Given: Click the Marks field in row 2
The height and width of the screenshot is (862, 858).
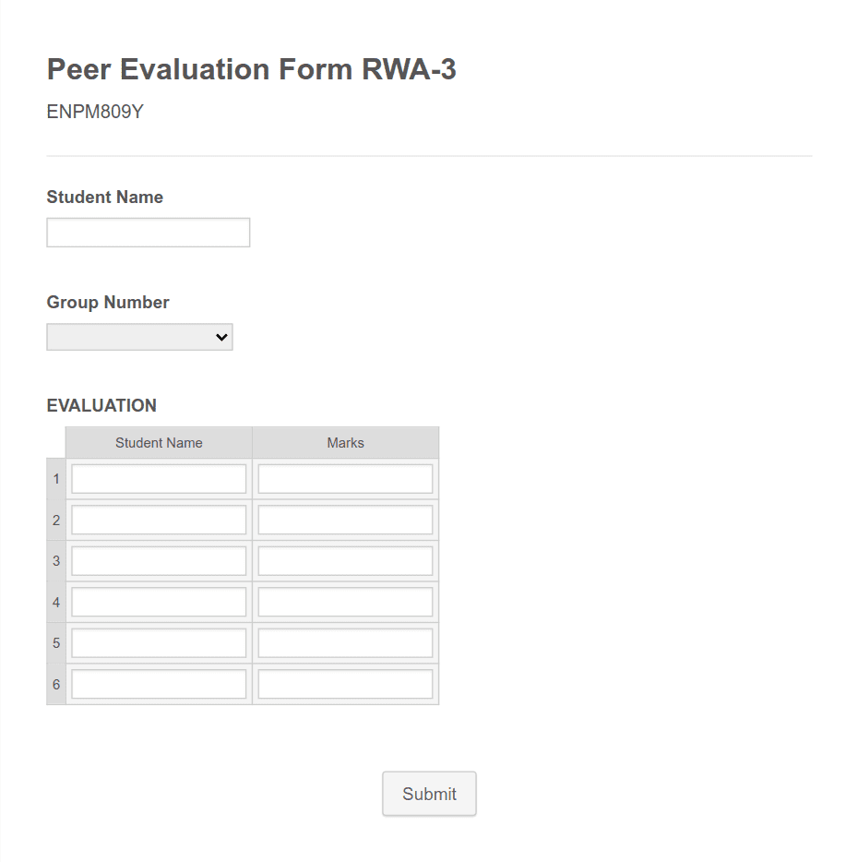Looking at the screenshot, I should pyautogui.click(x=345, y=520).
